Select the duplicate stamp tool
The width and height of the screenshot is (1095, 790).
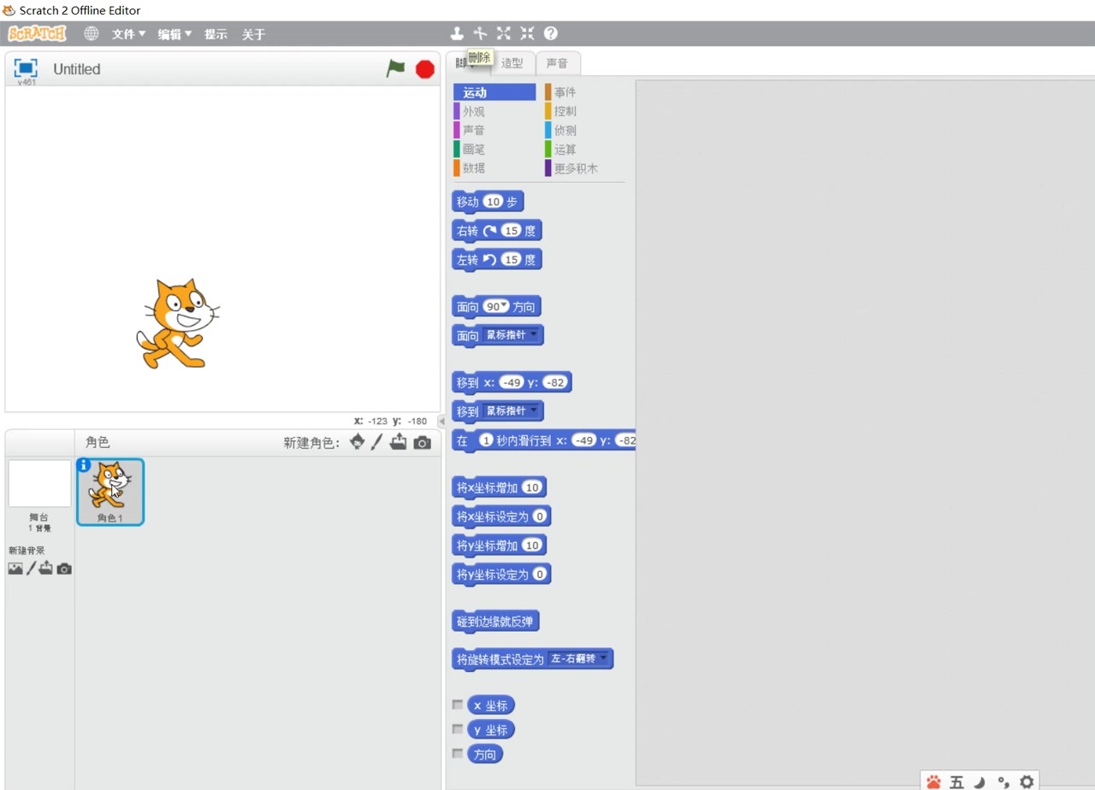pos(457,33)
